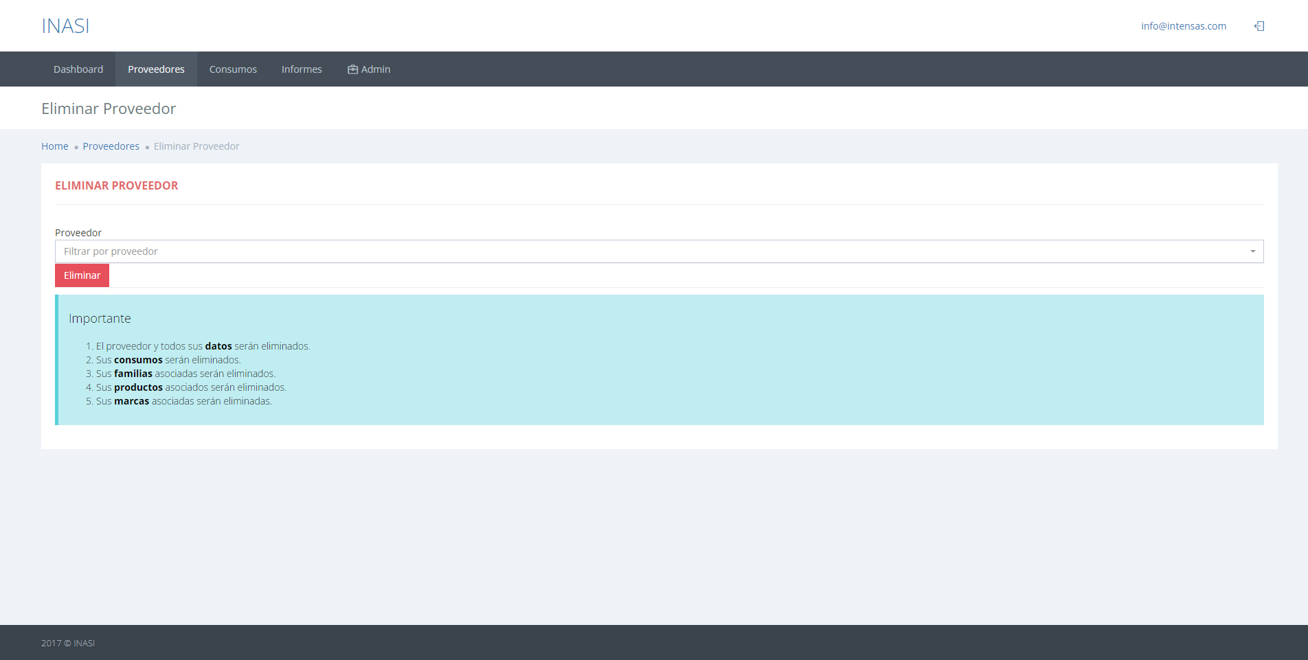Click the Importante notice heading
This screenshot has height=660, width=1308.
click(x=100, y=319)
